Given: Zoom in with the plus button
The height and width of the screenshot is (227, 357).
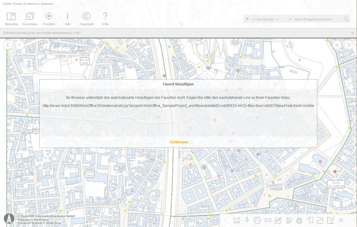Looking at the screenshot, I should pos(337,45).
